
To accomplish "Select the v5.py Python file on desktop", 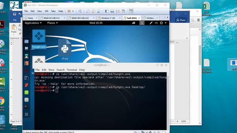I will 65,50.
